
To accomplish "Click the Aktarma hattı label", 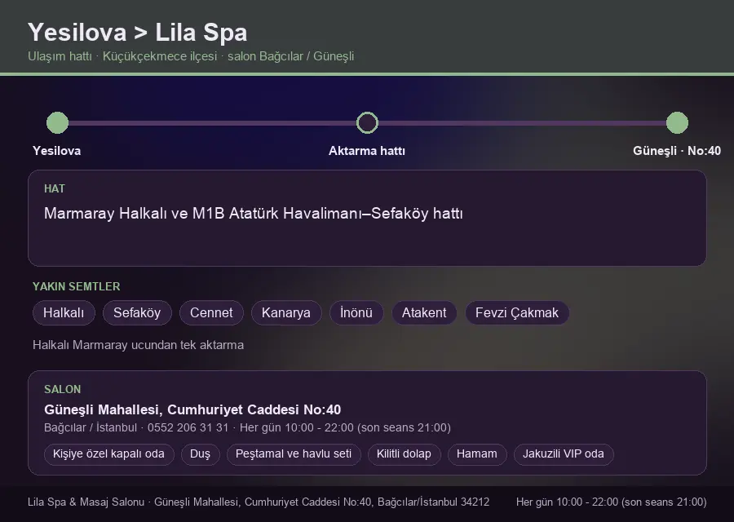I will tap(367, 151).
